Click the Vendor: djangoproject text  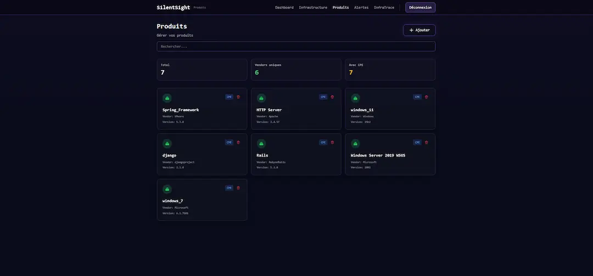[x=178, y=162]
